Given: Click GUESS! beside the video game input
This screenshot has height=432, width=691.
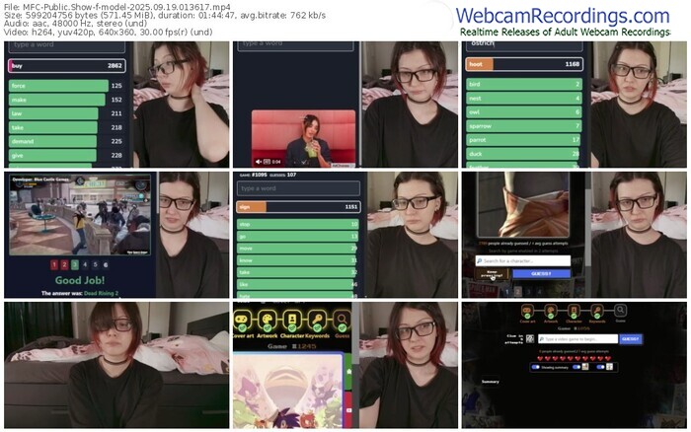Looking at the screenshot, I should (631, 339).
